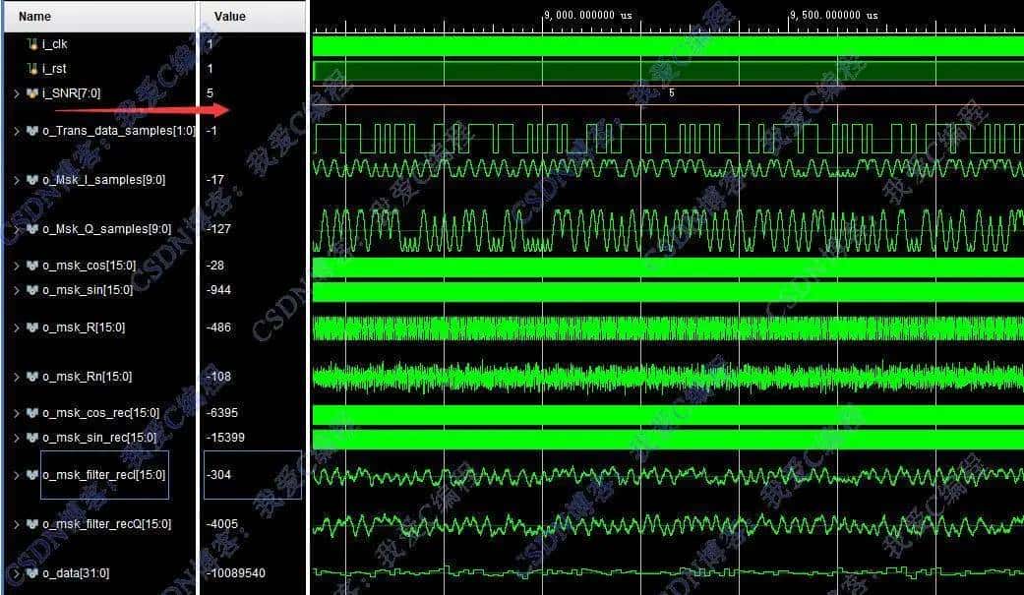Click the i_clk clock signal icon
Screen dimensions: 1024x595
point(32,43)
